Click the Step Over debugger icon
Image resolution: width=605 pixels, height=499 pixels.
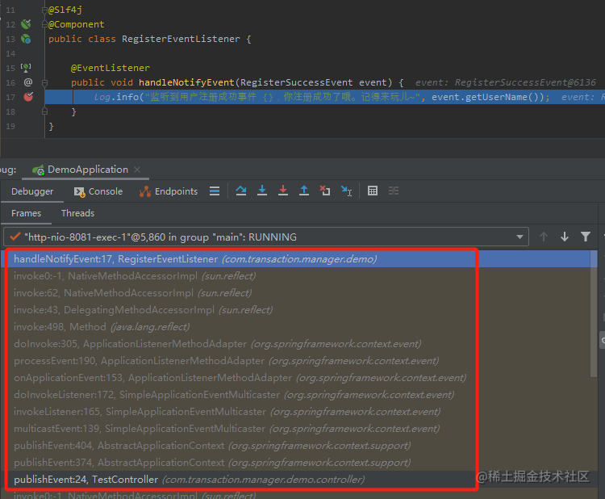point(241,191)
